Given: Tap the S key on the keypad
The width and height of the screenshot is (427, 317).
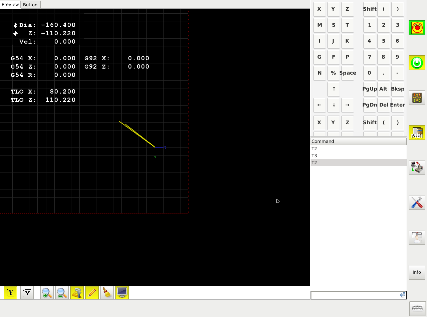Looking at the screenshot, I should point(334,25).
